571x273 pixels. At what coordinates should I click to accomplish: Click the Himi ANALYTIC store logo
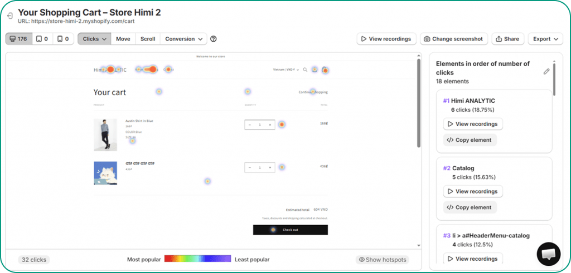(x=110, y=70)
